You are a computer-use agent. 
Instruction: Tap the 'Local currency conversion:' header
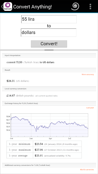tap(49, 89)
